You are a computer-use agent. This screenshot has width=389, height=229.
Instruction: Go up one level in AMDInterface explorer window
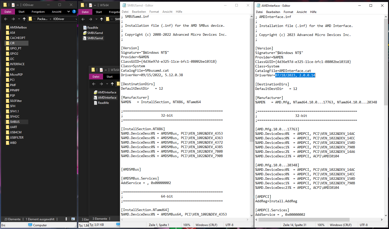[x=112, y=84]
